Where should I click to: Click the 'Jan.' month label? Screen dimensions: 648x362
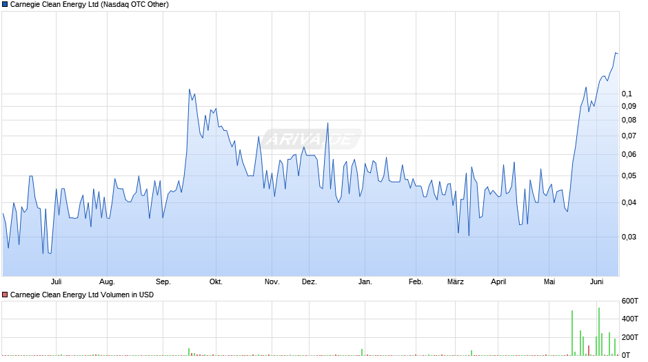point(365,281)
